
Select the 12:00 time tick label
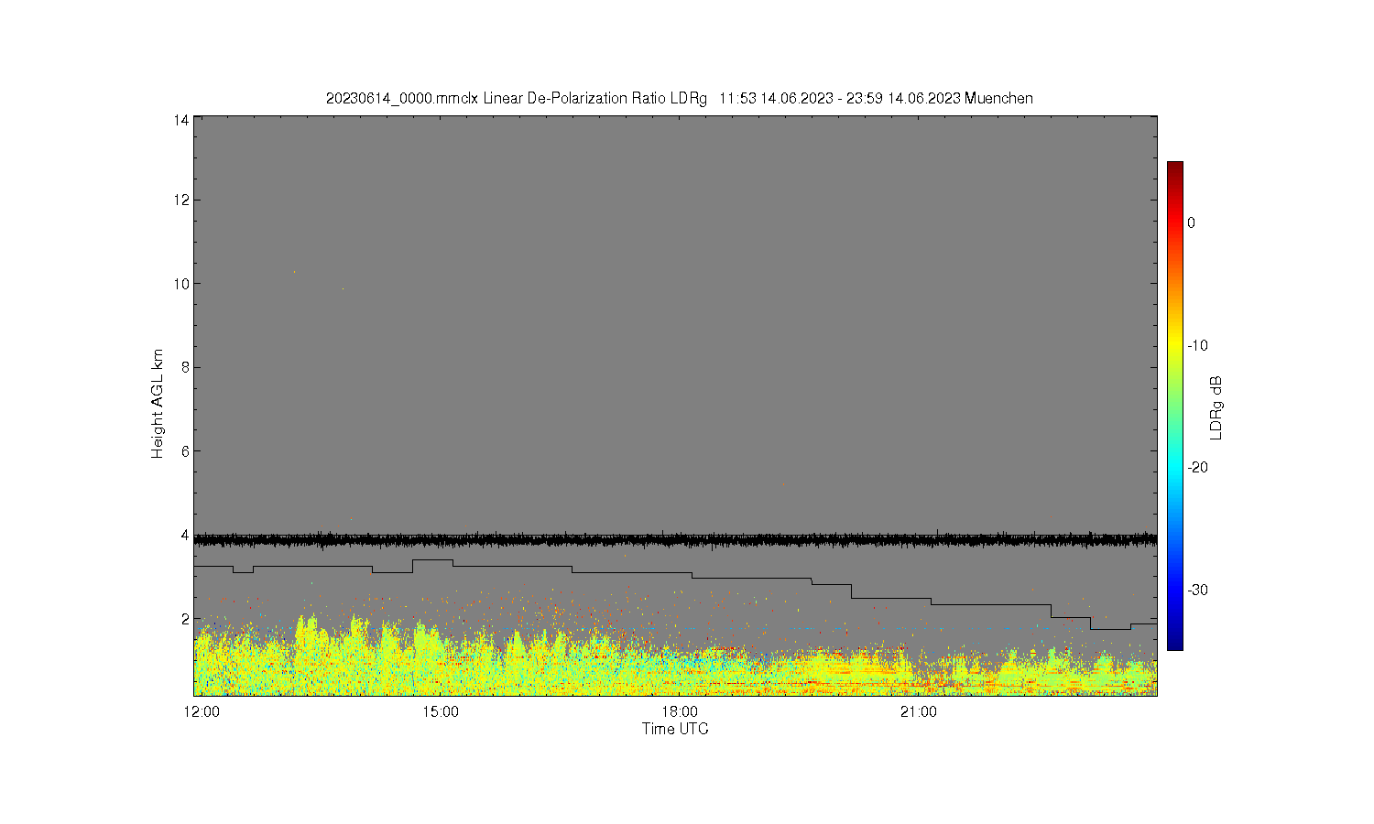click(202, 712)
